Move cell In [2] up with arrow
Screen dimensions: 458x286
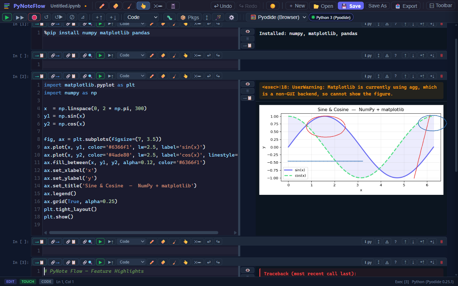(405, 76)
